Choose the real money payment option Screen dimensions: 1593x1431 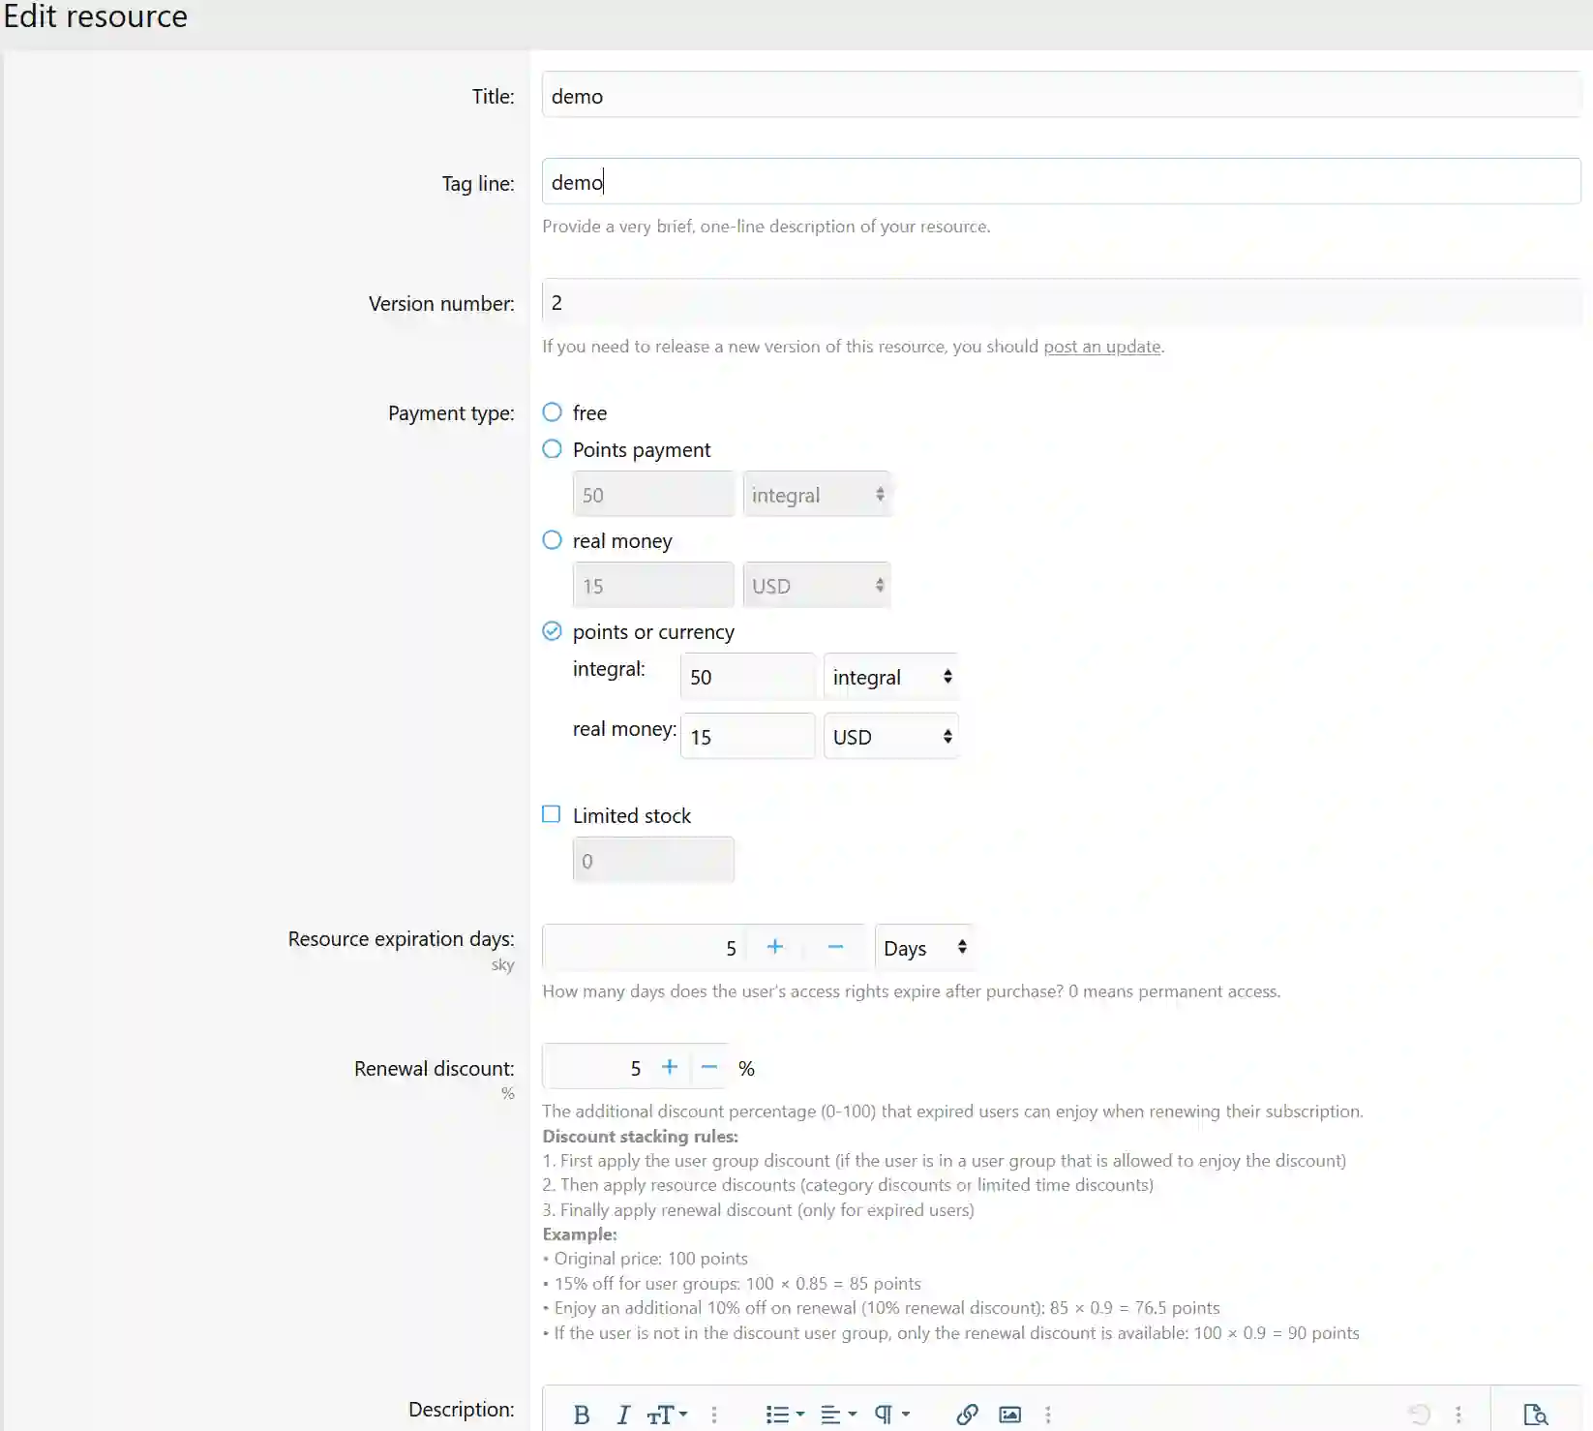click(552, 540)
